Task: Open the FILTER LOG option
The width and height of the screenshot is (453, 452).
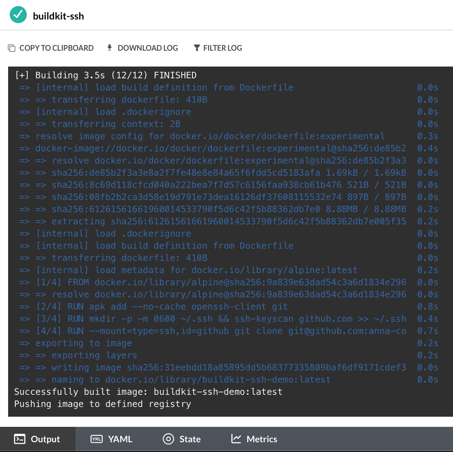Action: [218, 48]
